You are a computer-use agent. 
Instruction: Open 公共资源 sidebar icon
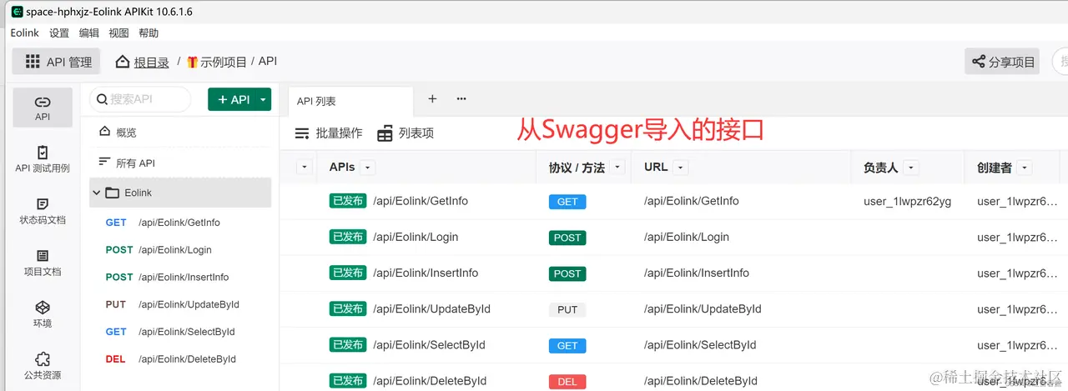43,359
